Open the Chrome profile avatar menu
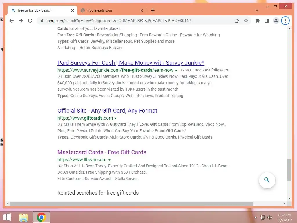The height and width of the screenshot is (223, 297). pos(276,21)
